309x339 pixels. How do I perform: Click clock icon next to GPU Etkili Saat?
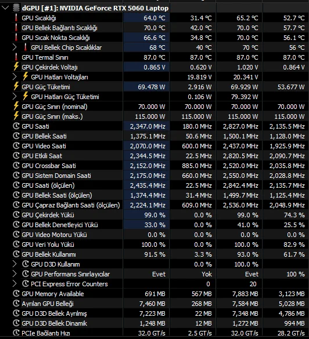[16, 155]
